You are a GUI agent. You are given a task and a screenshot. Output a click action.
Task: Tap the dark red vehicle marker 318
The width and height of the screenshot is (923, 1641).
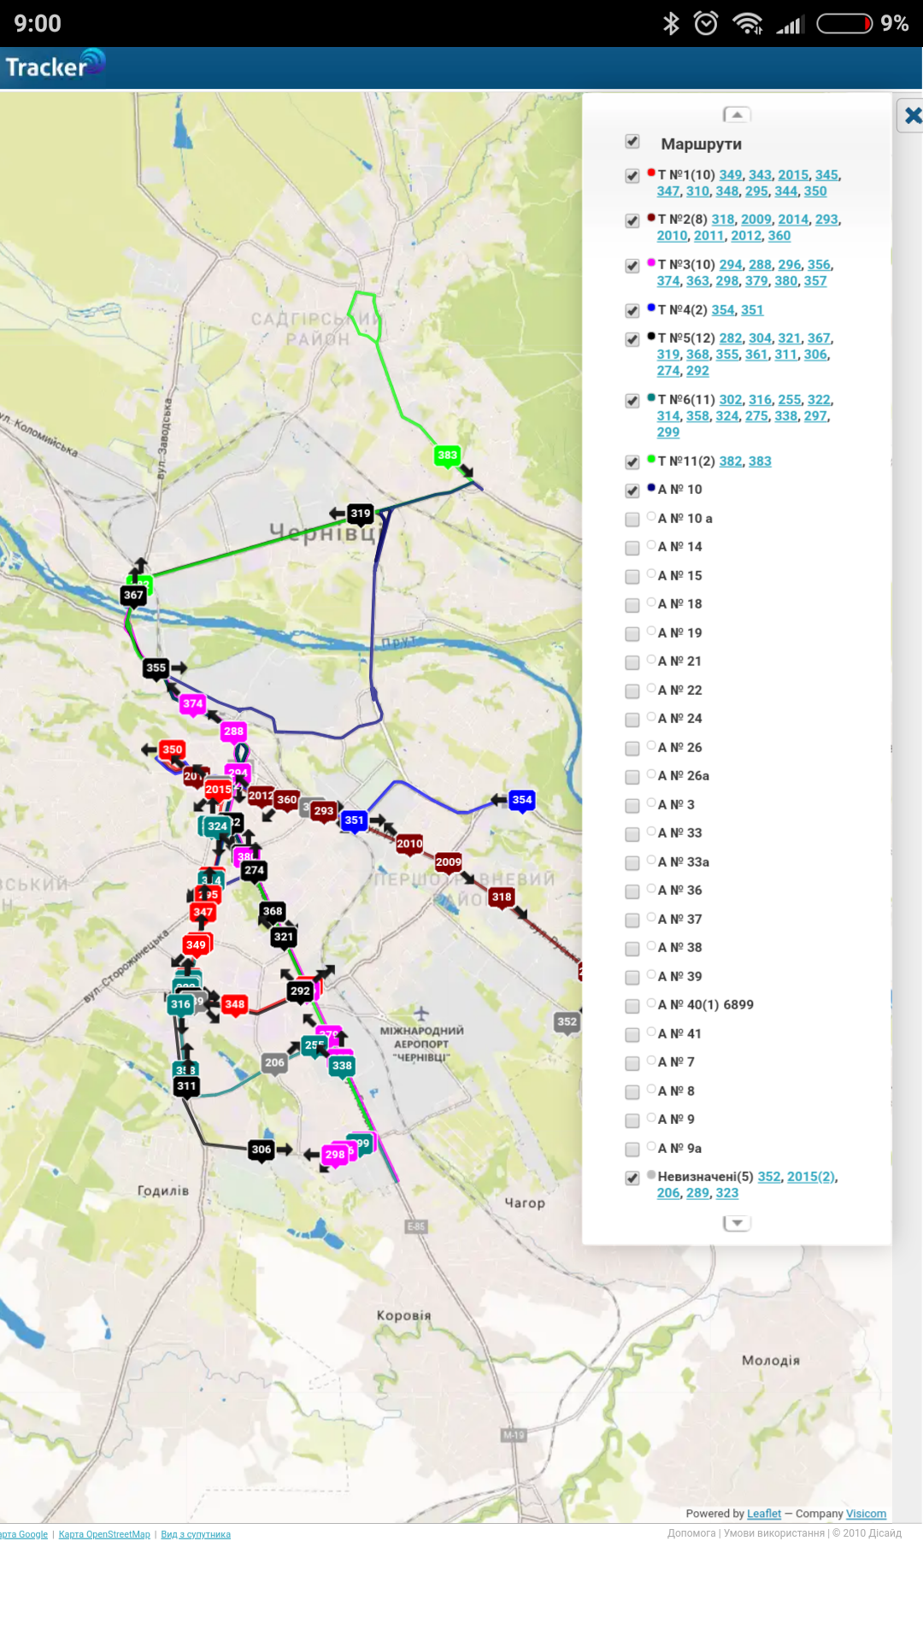click(502, 897)
